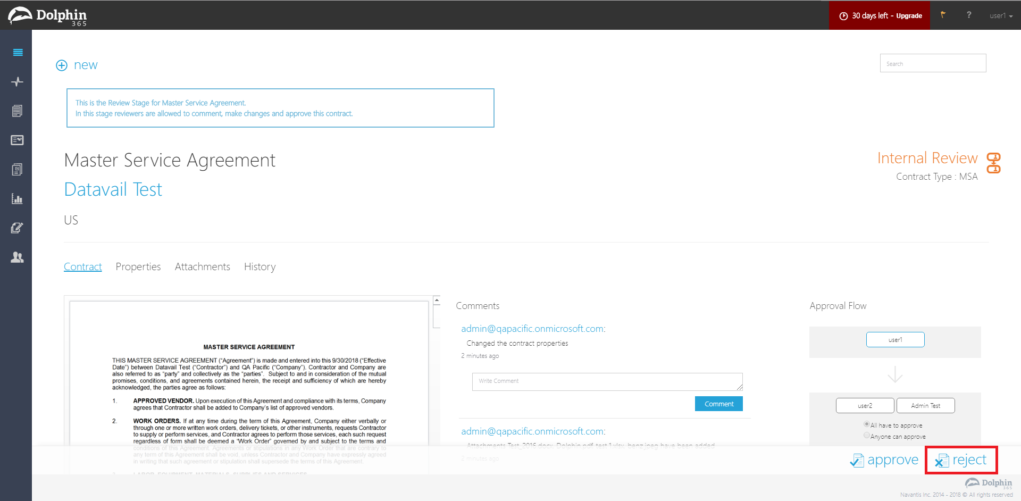Image resolution: width=1021 pixels, height=501 pixels.
Task: Click the Internal Review stage label
Action: pyautogui.click(x=927, y=158)
